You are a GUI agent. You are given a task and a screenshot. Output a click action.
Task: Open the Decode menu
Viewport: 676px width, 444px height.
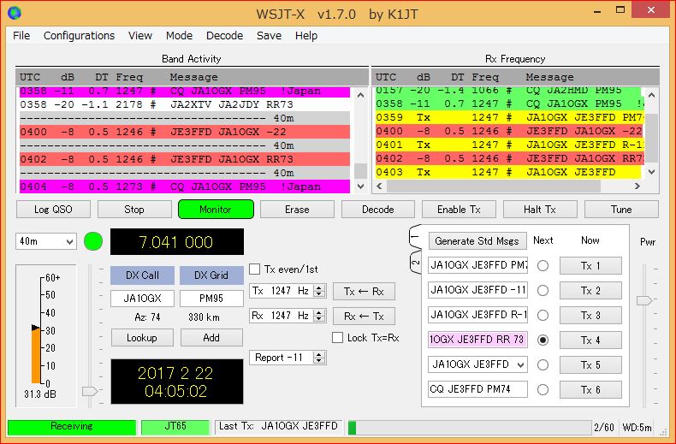coord(224,36)
